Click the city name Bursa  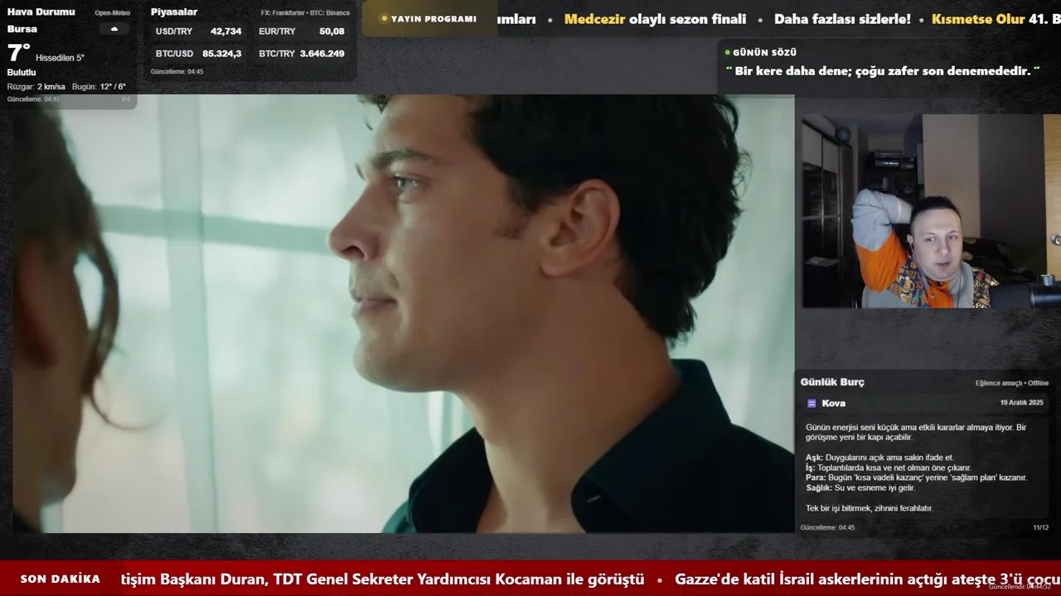click(x=22, y=29)
